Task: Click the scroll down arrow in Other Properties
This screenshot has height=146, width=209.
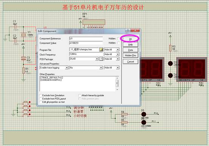Action: [x=117, y=90]
